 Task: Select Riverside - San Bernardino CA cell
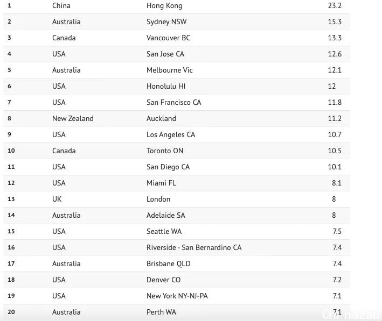coord(194,247)
